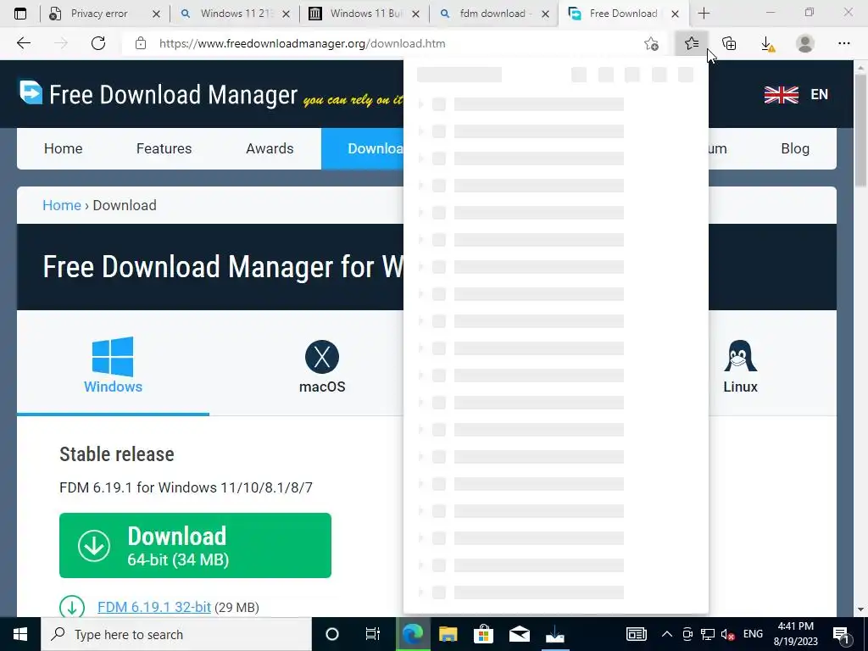The width and height of the screenshot is (868, 651).
Task: Open Cortana from the taskbar circle
Action: pos(332,634)
